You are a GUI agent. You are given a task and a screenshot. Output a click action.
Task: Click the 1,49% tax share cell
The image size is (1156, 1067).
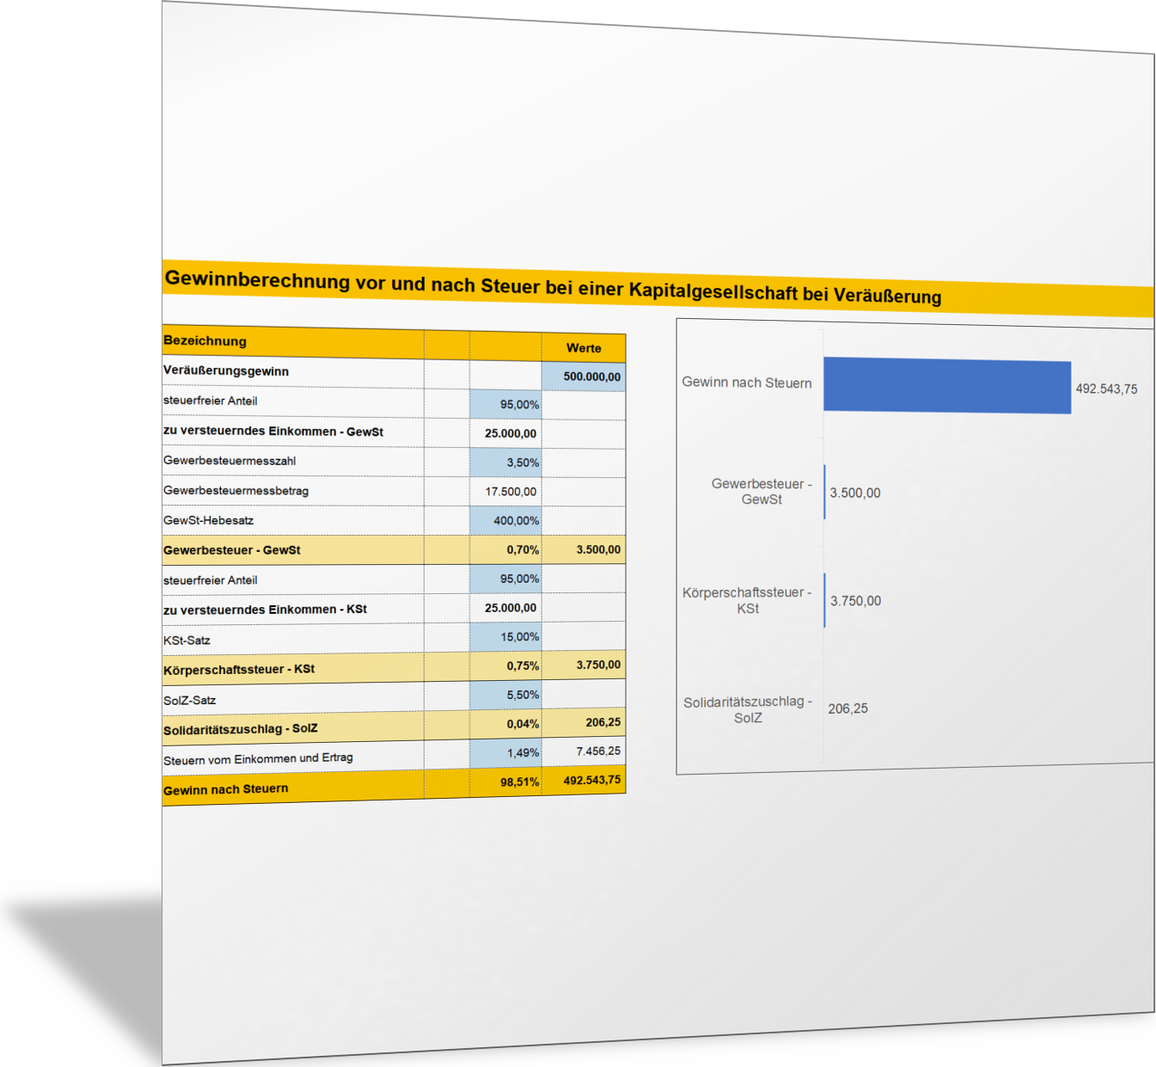pos(505,753)
